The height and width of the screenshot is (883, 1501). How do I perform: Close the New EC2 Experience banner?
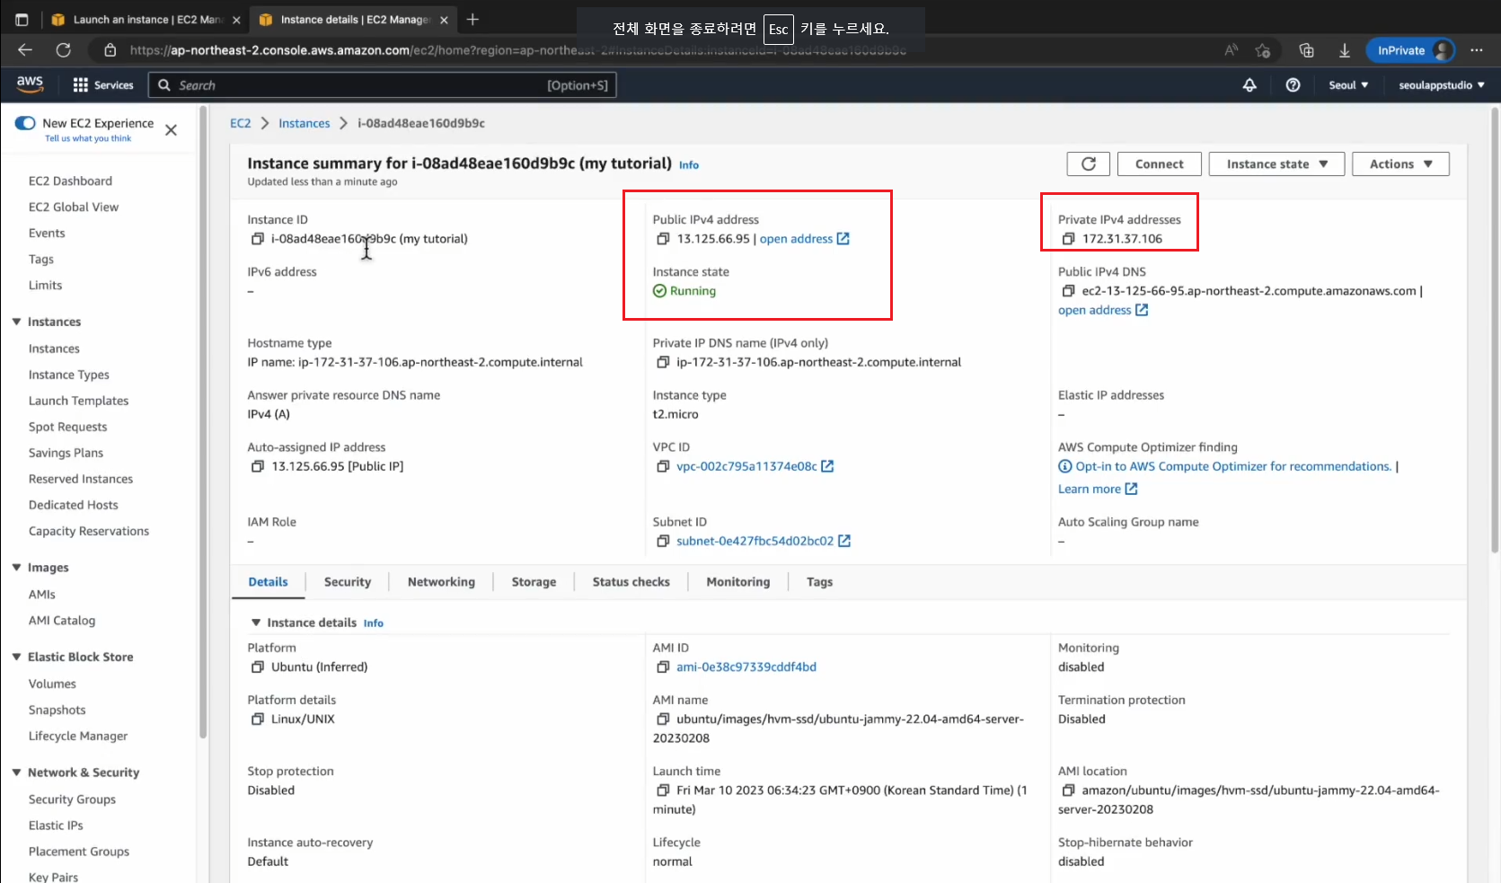coord(171,130)
